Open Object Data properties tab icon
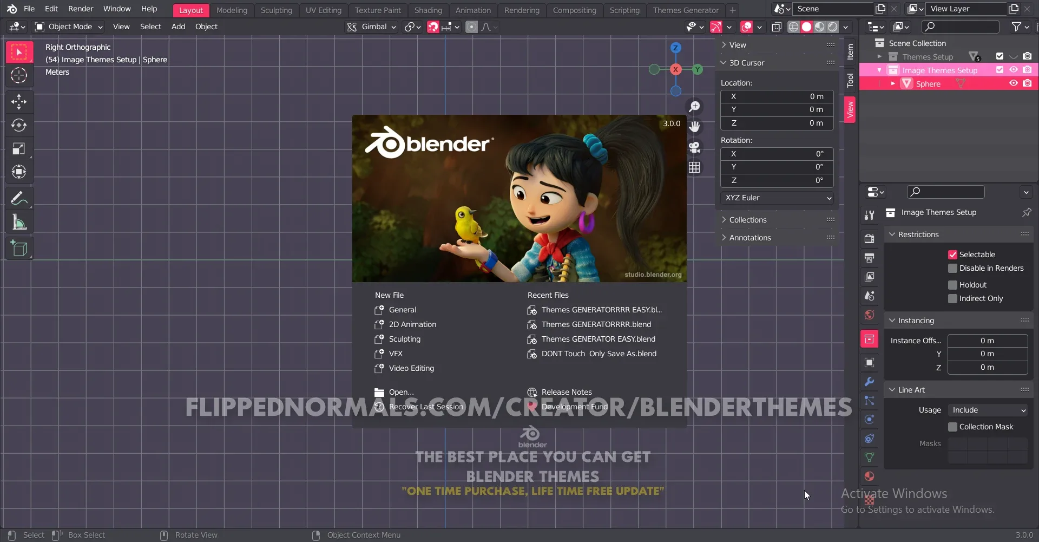This screenshot has width=1039, height=542. pyautogui.click(x=869, y=458)
